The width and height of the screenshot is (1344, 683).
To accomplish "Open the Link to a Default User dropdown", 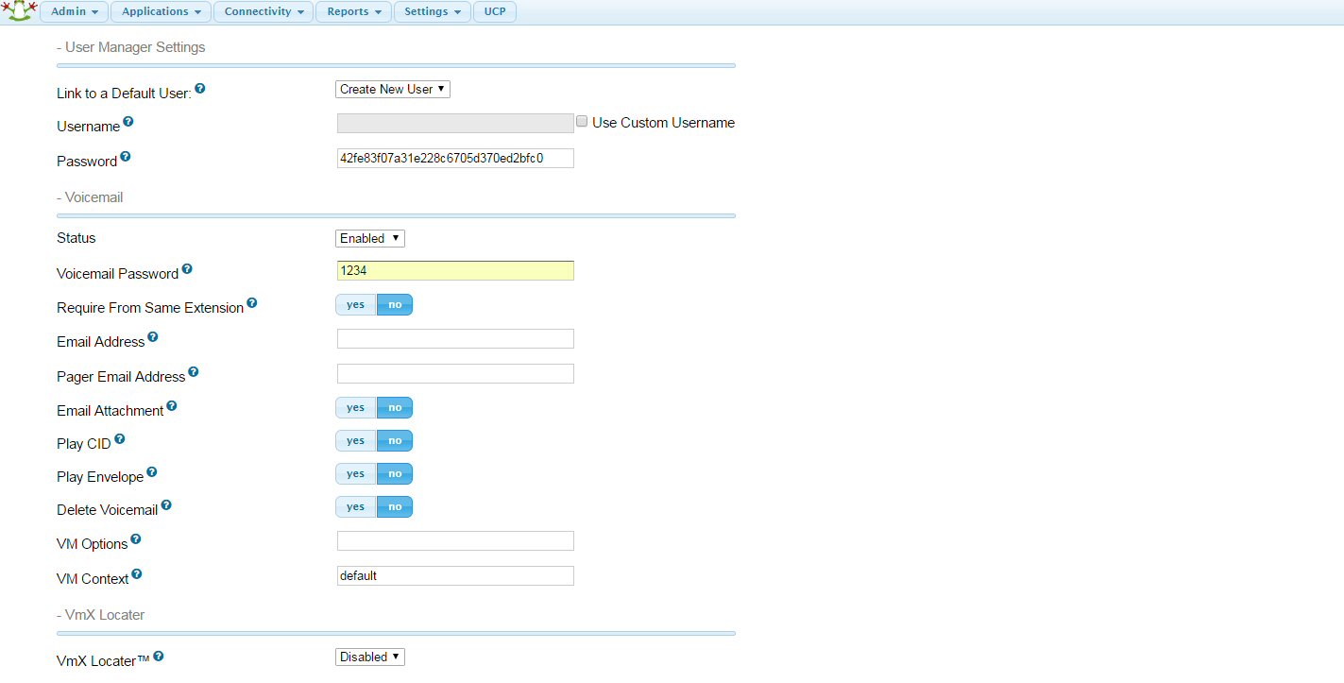I will click(x=392, y=88).
